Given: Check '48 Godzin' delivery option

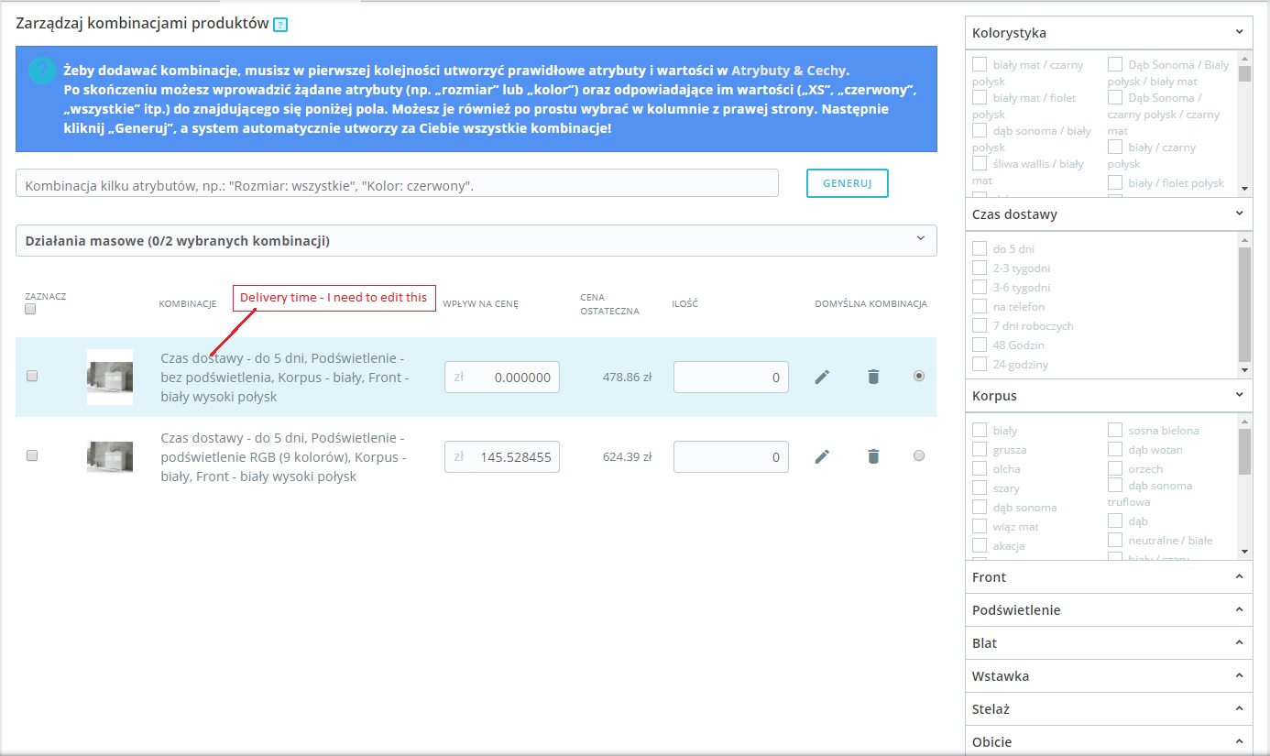Looking at the screenshot, I should 980,345.
